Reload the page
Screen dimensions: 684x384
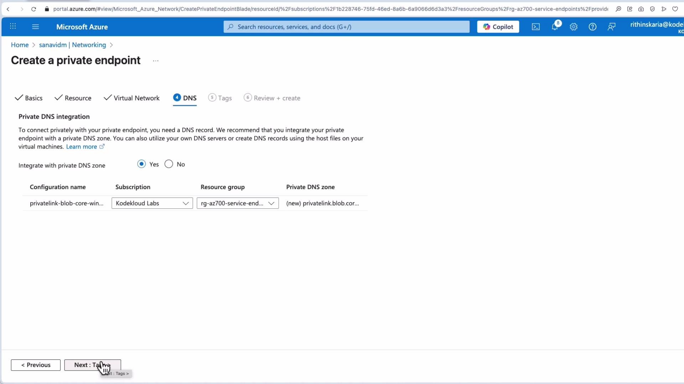(33, 9)
